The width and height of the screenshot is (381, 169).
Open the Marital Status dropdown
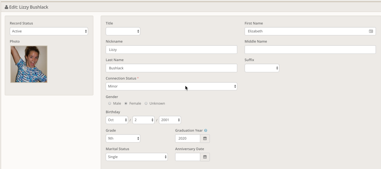[x=136, y=157]
